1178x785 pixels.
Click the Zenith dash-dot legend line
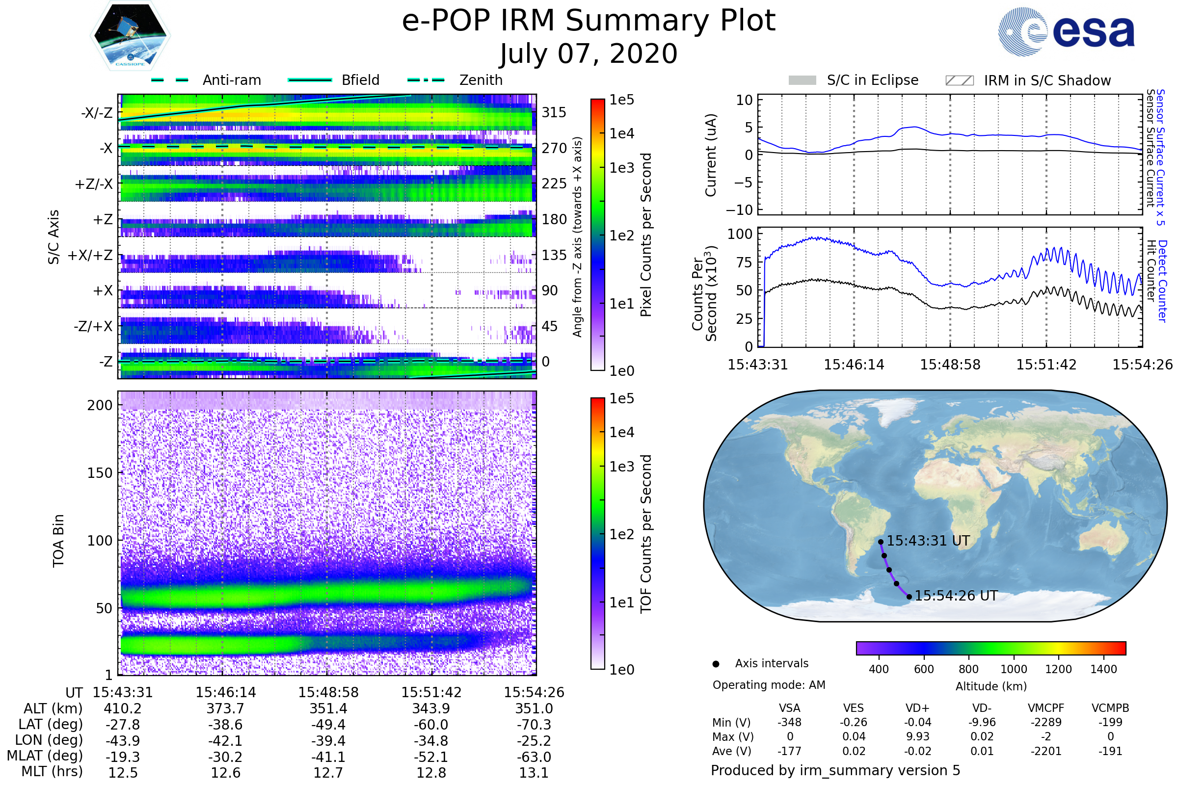click(426, 80)
